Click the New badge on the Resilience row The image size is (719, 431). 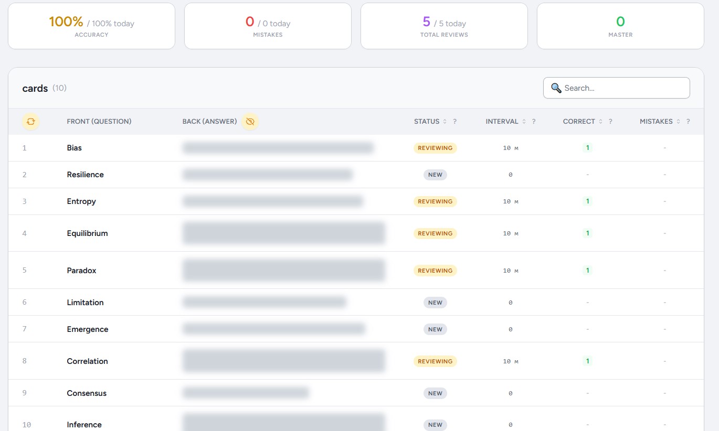(435, 175)
